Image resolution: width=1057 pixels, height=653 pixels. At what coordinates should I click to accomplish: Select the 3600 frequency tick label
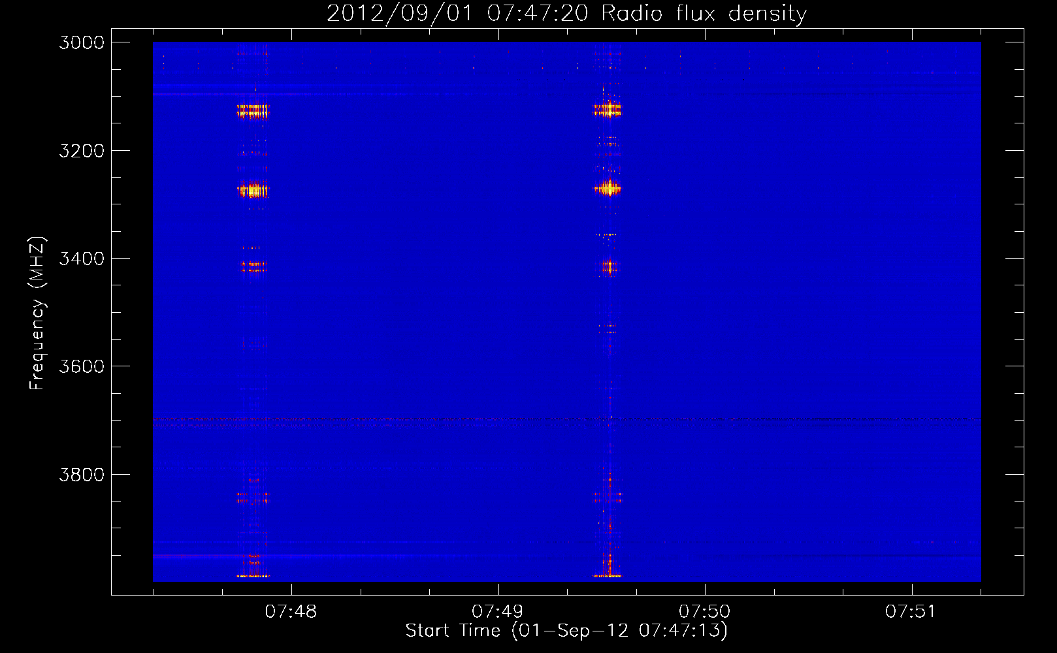82,366
